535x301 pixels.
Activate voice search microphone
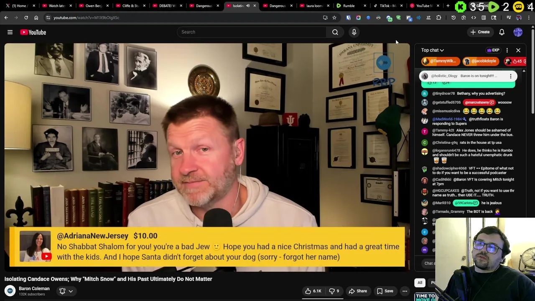354,32
